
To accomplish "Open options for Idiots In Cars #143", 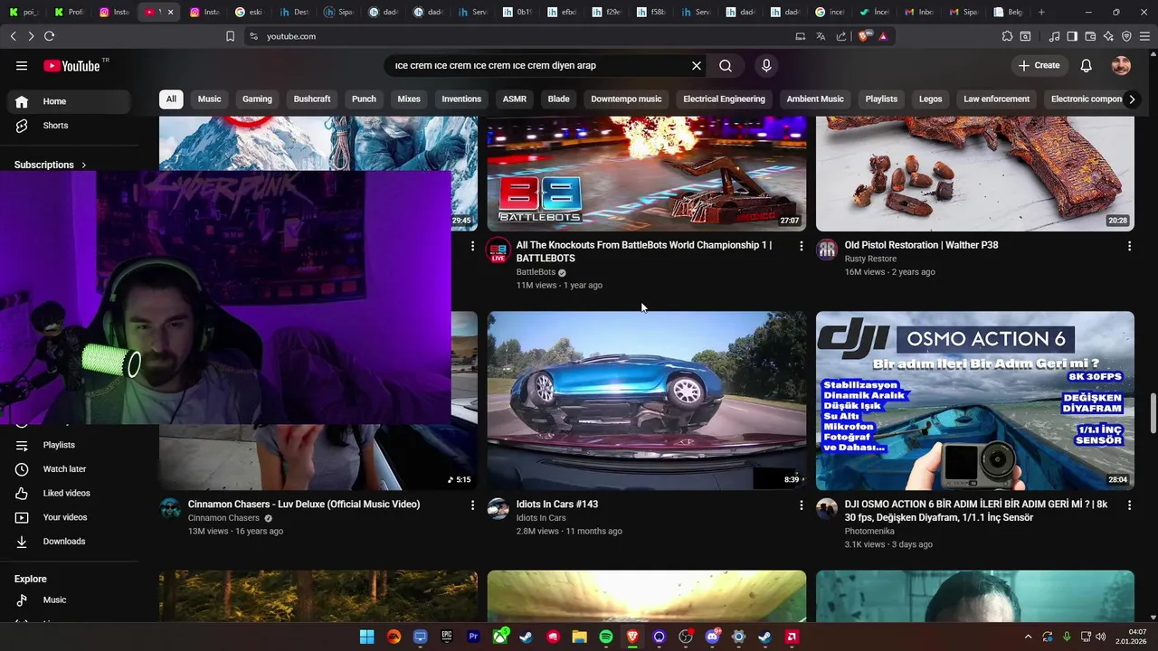I will (801, 505).
